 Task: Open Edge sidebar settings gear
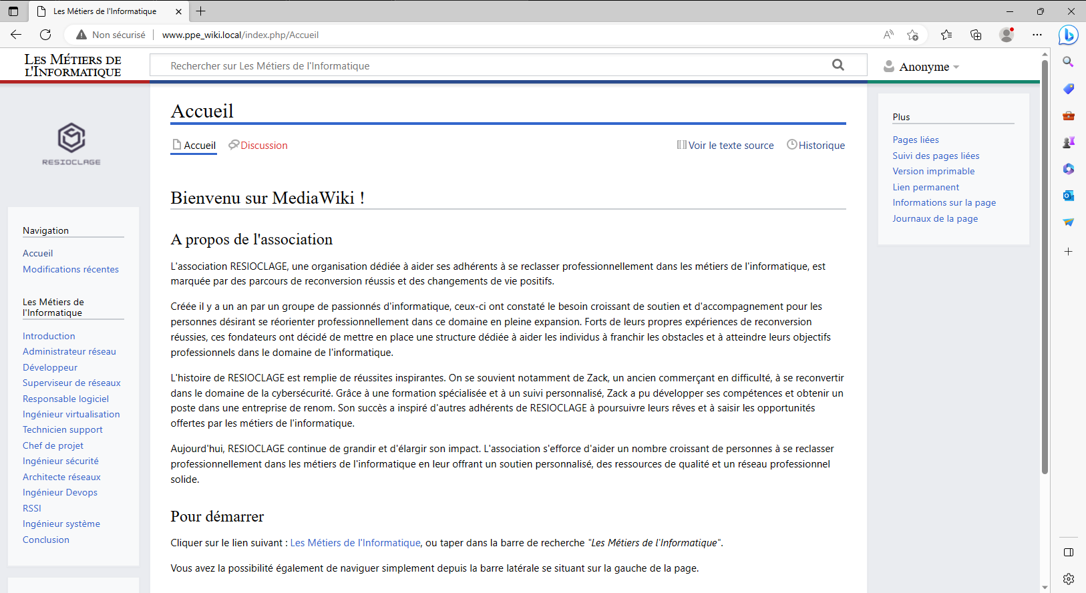pos(1068,579)
